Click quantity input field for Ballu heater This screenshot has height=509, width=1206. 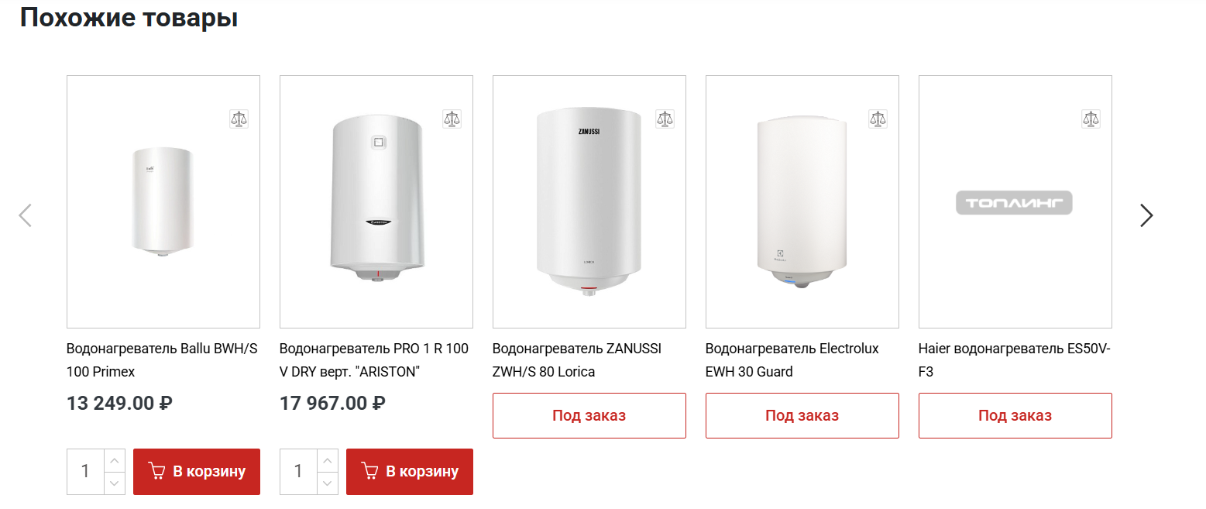click(85, 471)
